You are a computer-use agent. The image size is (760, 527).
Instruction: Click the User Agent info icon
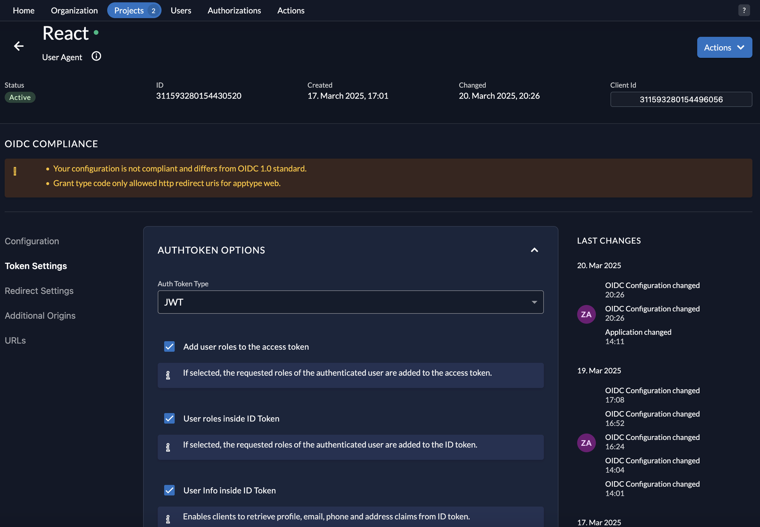[x=96, y=56]
